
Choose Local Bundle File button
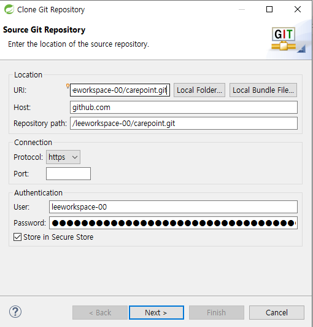pos(263,90)
